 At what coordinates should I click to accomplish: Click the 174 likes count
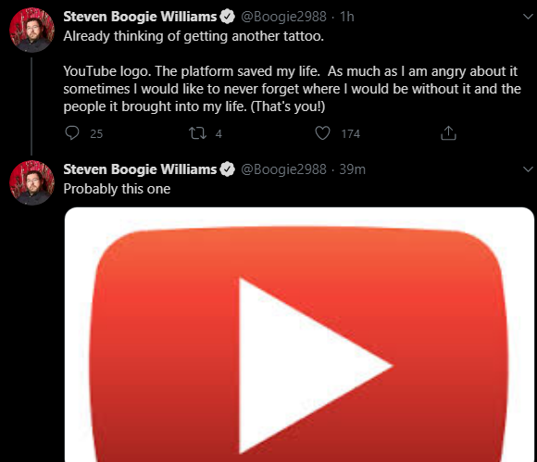point(350,133)
